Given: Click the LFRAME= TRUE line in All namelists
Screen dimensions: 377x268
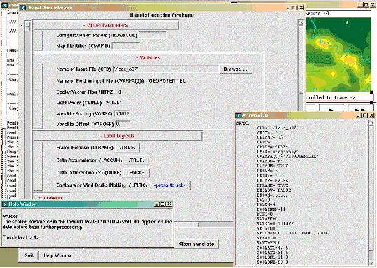Looking at the screenshot, I should pos(273,185).
